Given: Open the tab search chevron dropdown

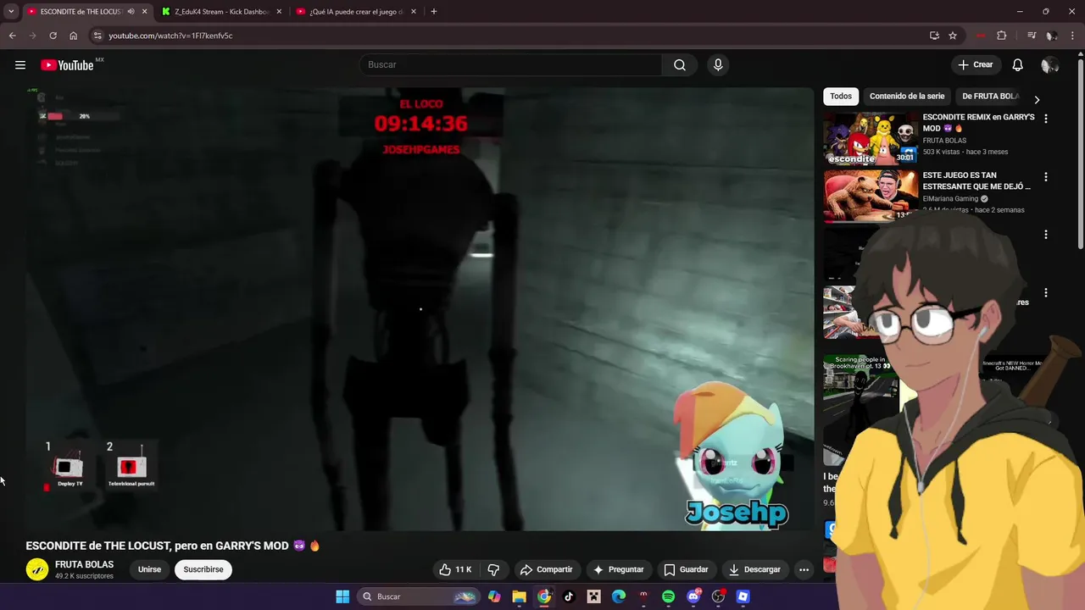Looking at the screenshot, I should [x=11, y=12].
